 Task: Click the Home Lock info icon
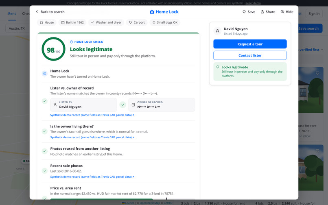(44, 74)
